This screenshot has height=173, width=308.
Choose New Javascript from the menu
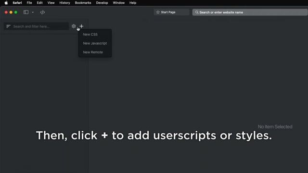click(95, 43)
